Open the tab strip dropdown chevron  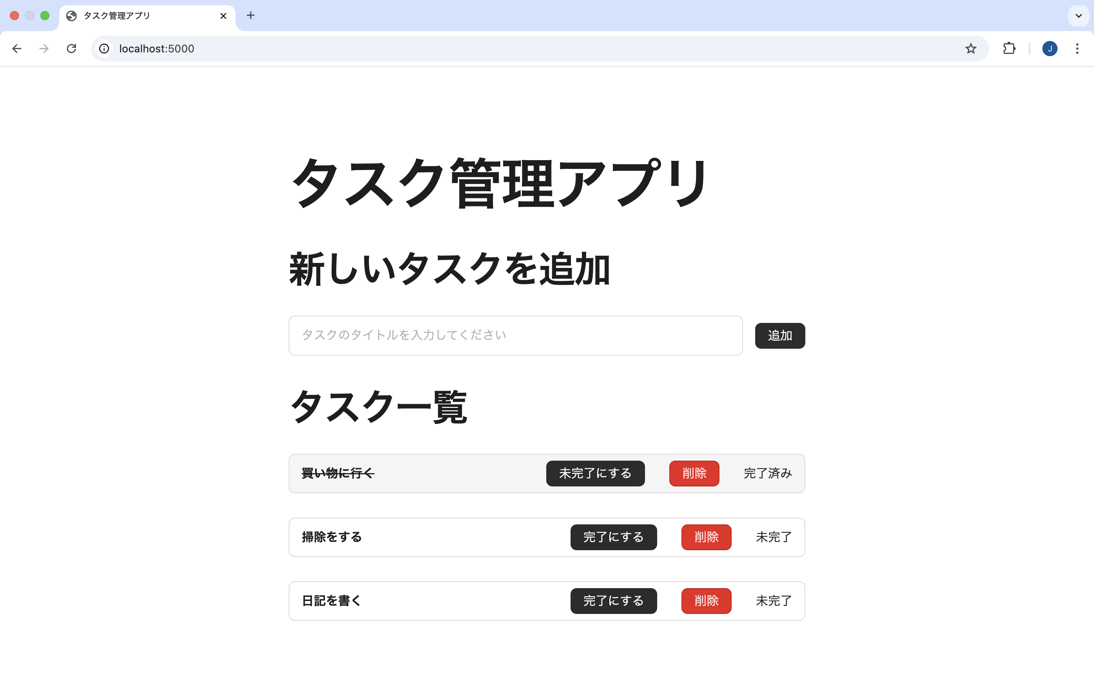[x=1079, y=16]
